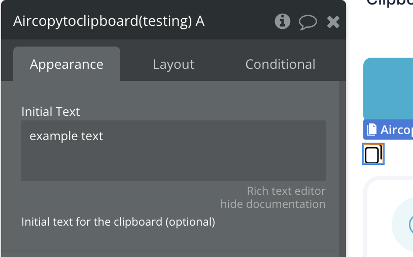Click the hide documentation link
Screen dimensions: 413x257
[273, 204]
